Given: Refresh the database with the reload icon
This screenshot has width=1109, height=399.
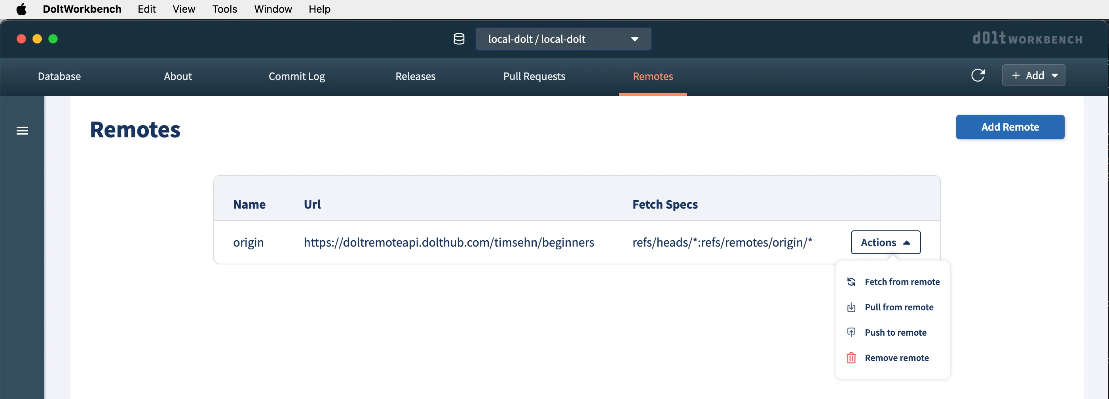Looking at the screenshot, I should (x=978, y=75).
